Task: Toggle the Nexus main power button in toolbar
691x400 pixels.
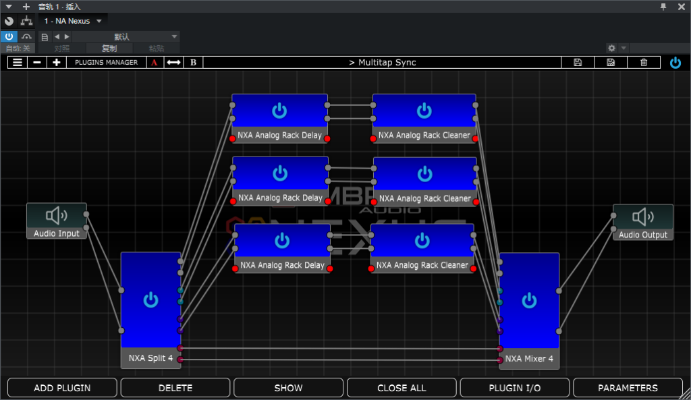Action: (x=675, y=63)
